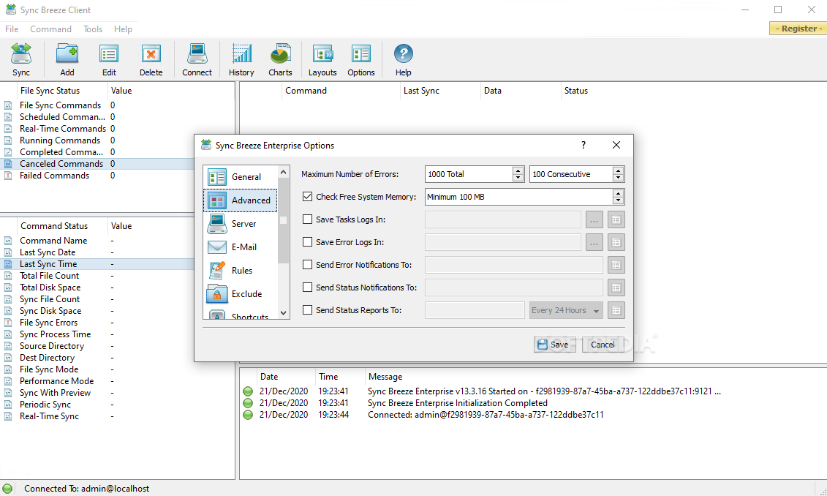The height and width of the screenshot is (496, 827).
Task: Click the category list scrollbar thumb
Action: [x=283, y=220]
